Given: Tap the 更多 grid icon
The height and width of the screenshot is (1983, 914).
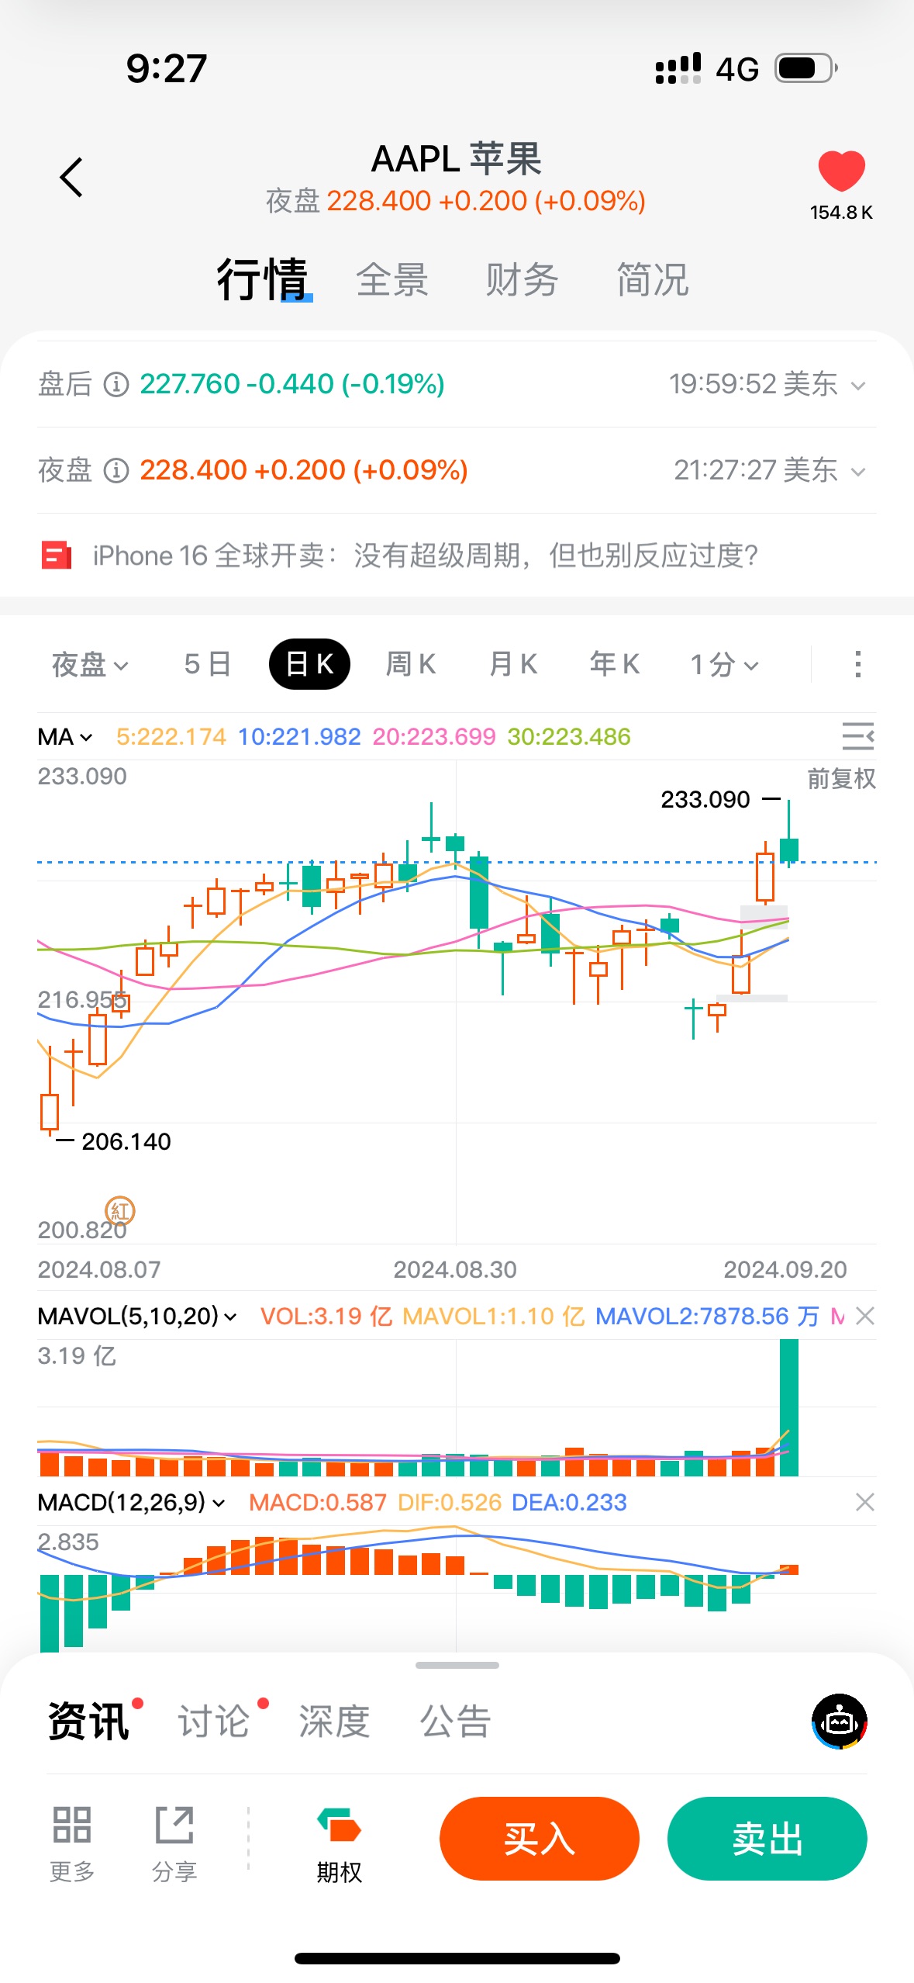Looking at the screenshot, I should [72, 1824].
